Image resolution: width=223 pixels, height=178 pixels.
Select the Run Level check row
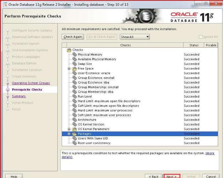tap(140, 97)
